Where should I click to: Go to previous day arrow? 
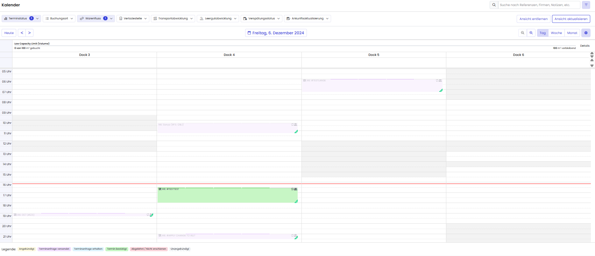(22, 33)
